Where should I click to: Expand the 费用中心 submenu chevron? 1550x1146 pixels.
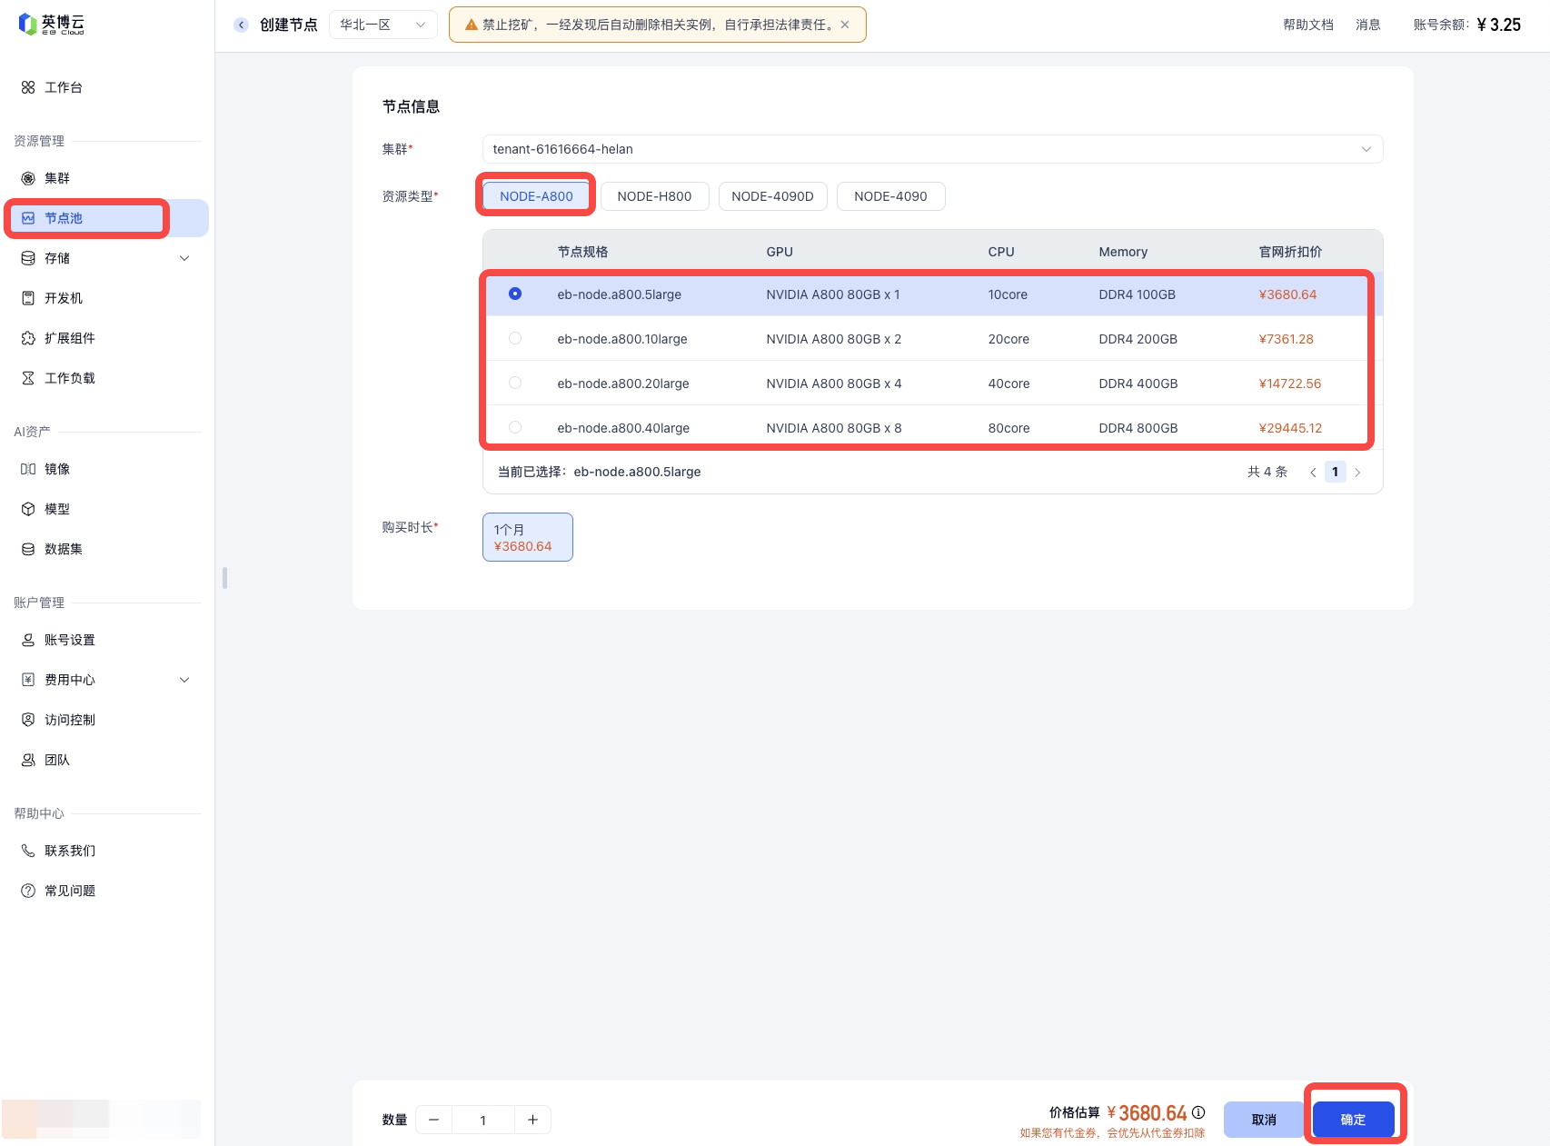click(184, 680)
